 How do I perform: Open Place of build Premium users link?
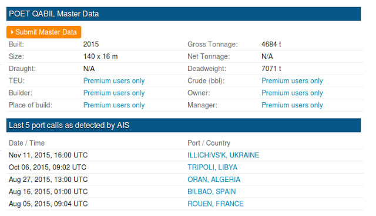pos(114,105)
